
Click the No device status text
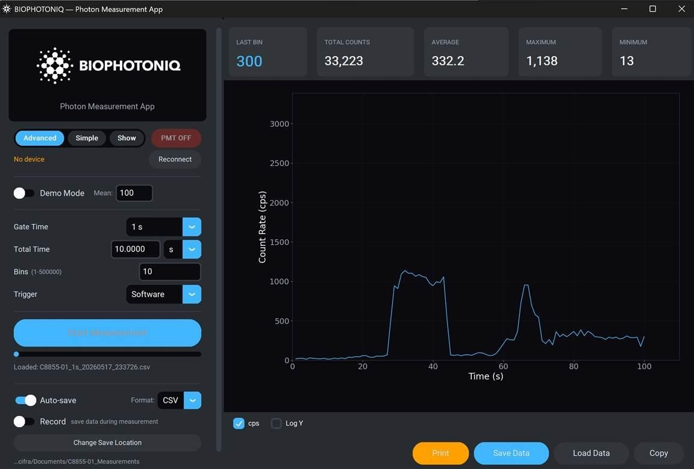tap(29, 159)
